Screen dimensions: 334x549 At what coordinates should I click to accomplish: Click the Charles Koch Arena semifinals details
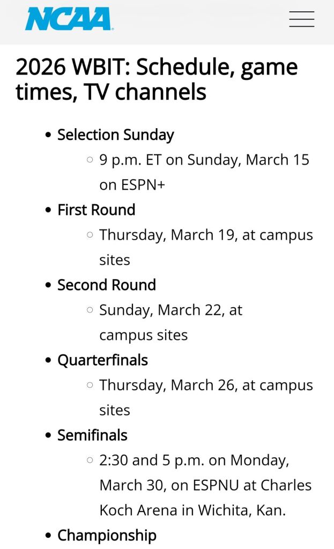pyautogui.click(x=205, y=485)
